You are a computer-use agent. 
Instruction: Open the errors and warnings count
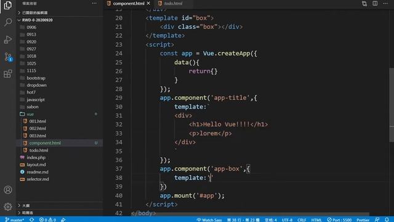(x=47, y=220)
